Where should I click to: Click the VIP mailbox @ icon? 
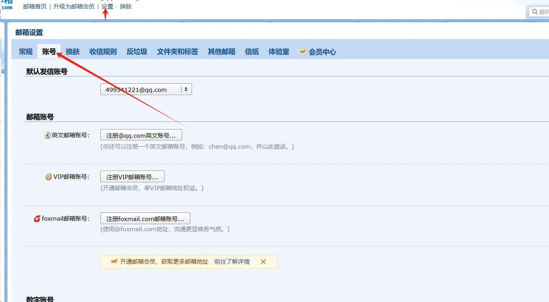pyautogui.click(x=49, y=177)
